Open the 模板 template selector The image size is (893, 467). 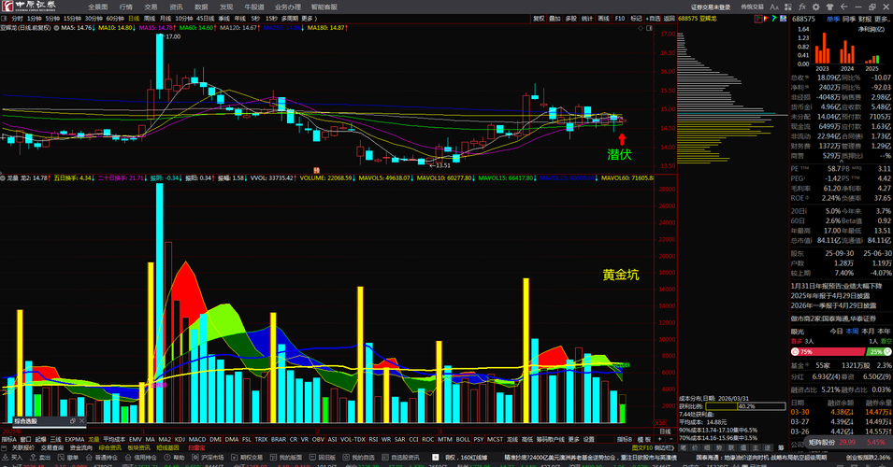pyautogui.click(x=643, y=440)
